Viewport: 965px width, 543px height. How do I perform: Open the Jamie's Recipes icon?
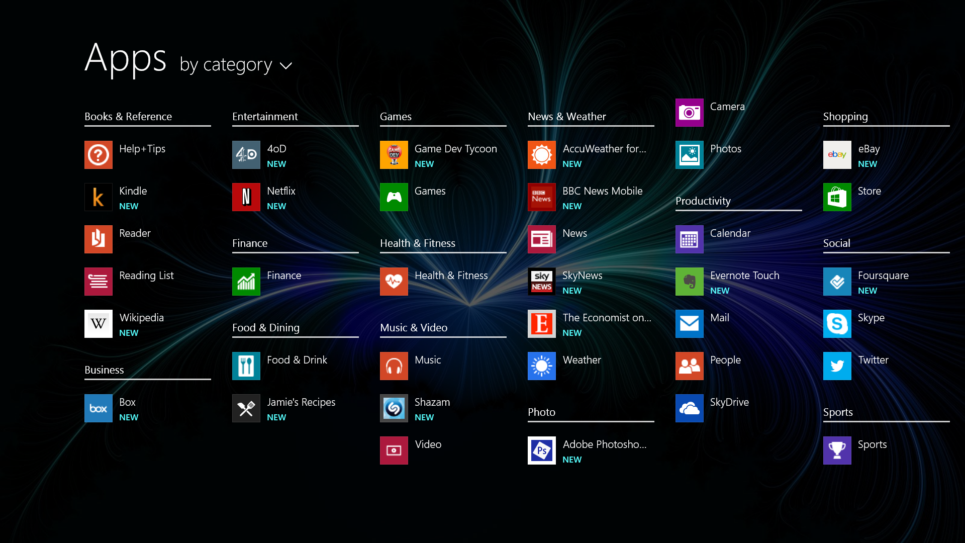click(x=246, y=408)
